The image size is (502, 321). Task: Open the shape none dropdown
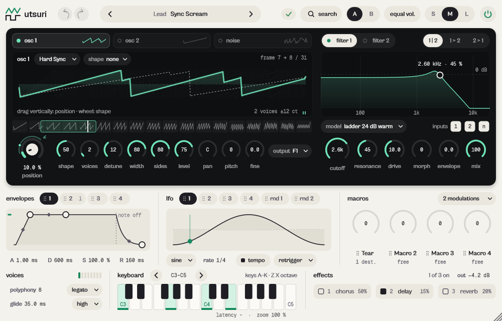coord(107,59)
